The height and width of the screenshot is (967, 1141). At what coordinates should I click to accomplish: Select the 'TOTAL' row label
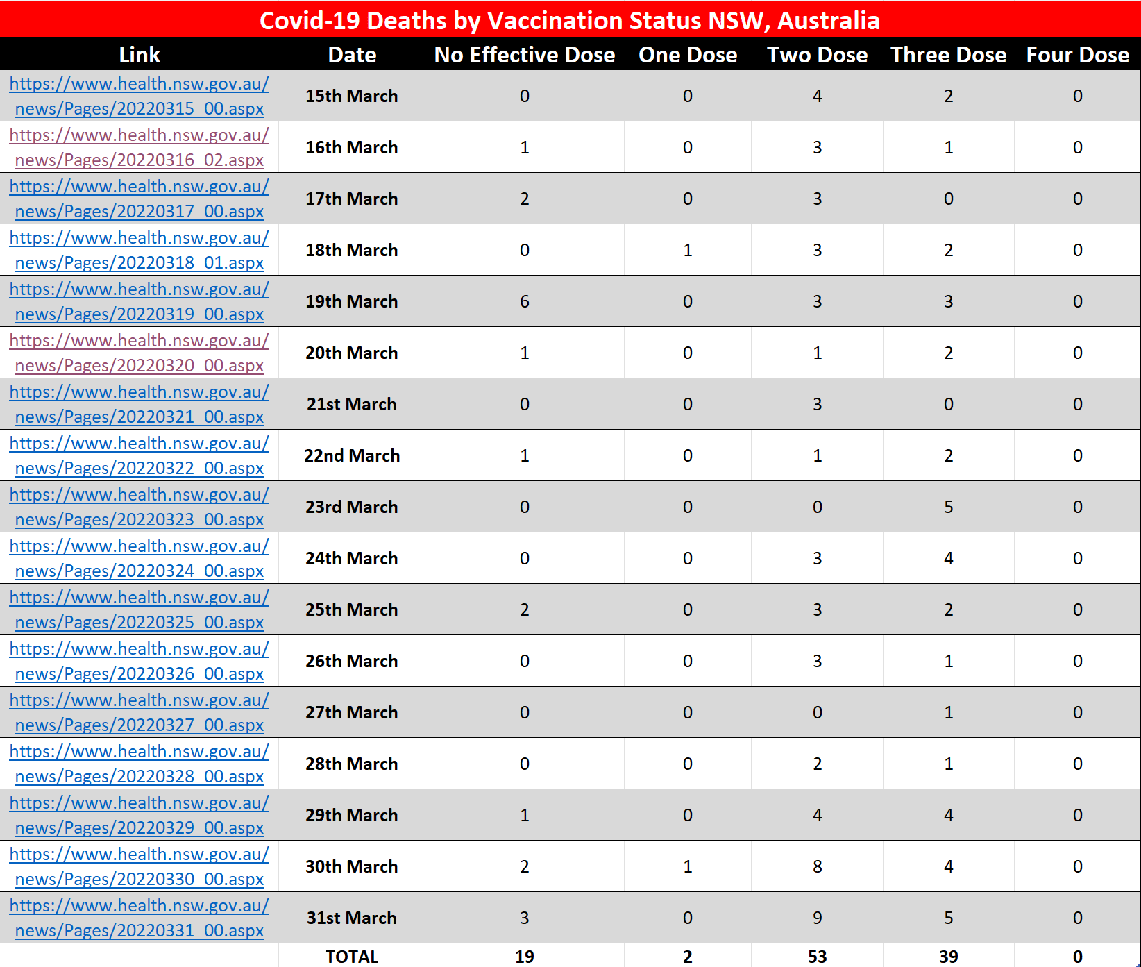click(x=352, y=956)
